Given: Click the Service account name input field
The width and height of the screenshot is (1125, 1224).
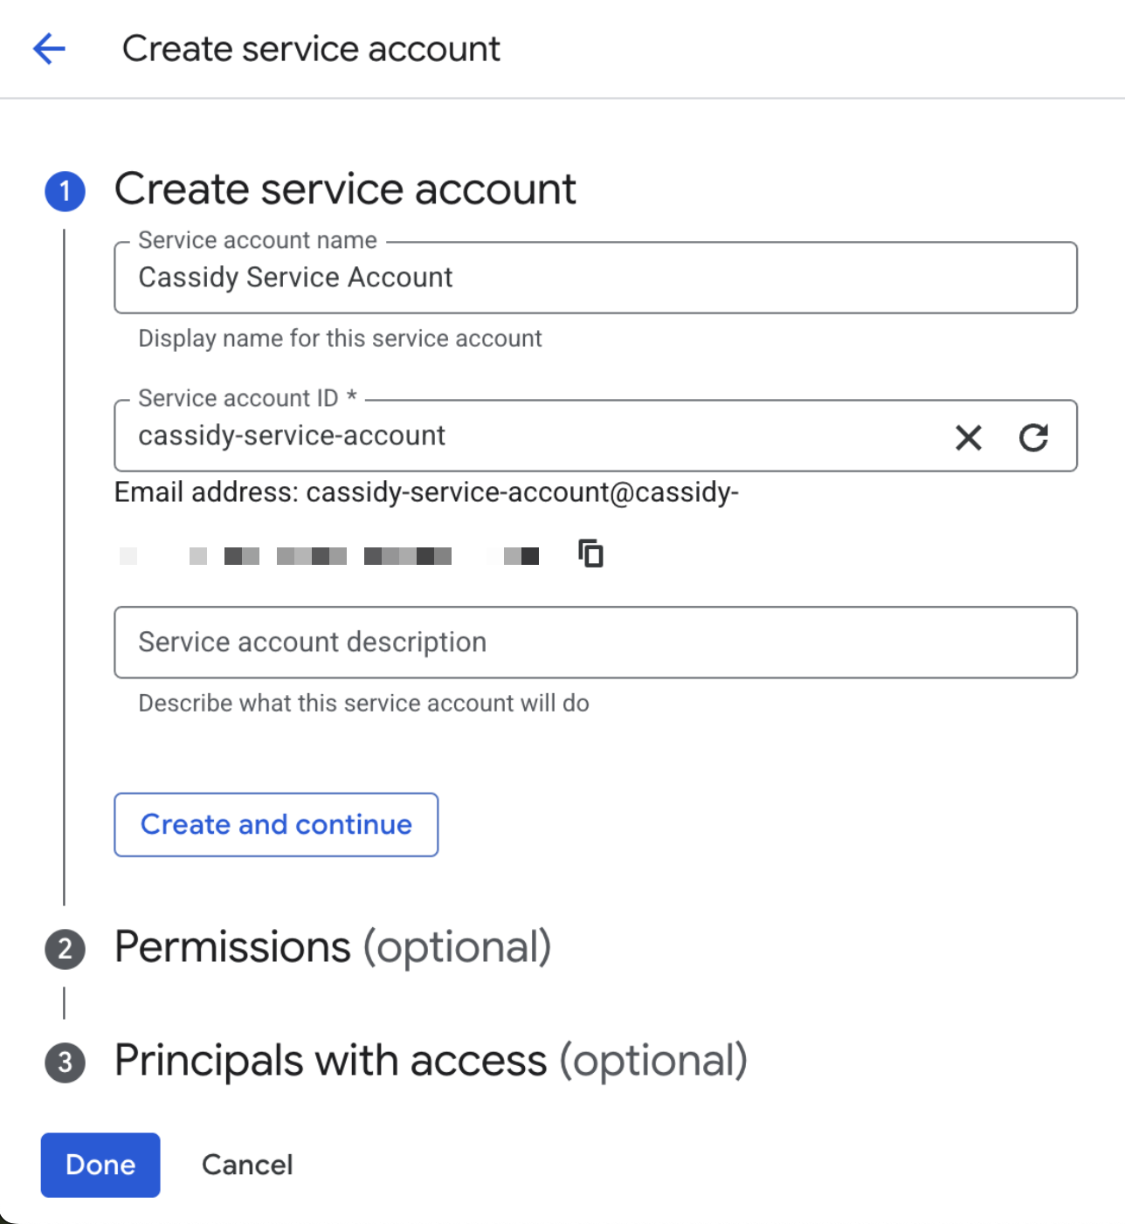Looking at the screenshot, I should 597,278.
